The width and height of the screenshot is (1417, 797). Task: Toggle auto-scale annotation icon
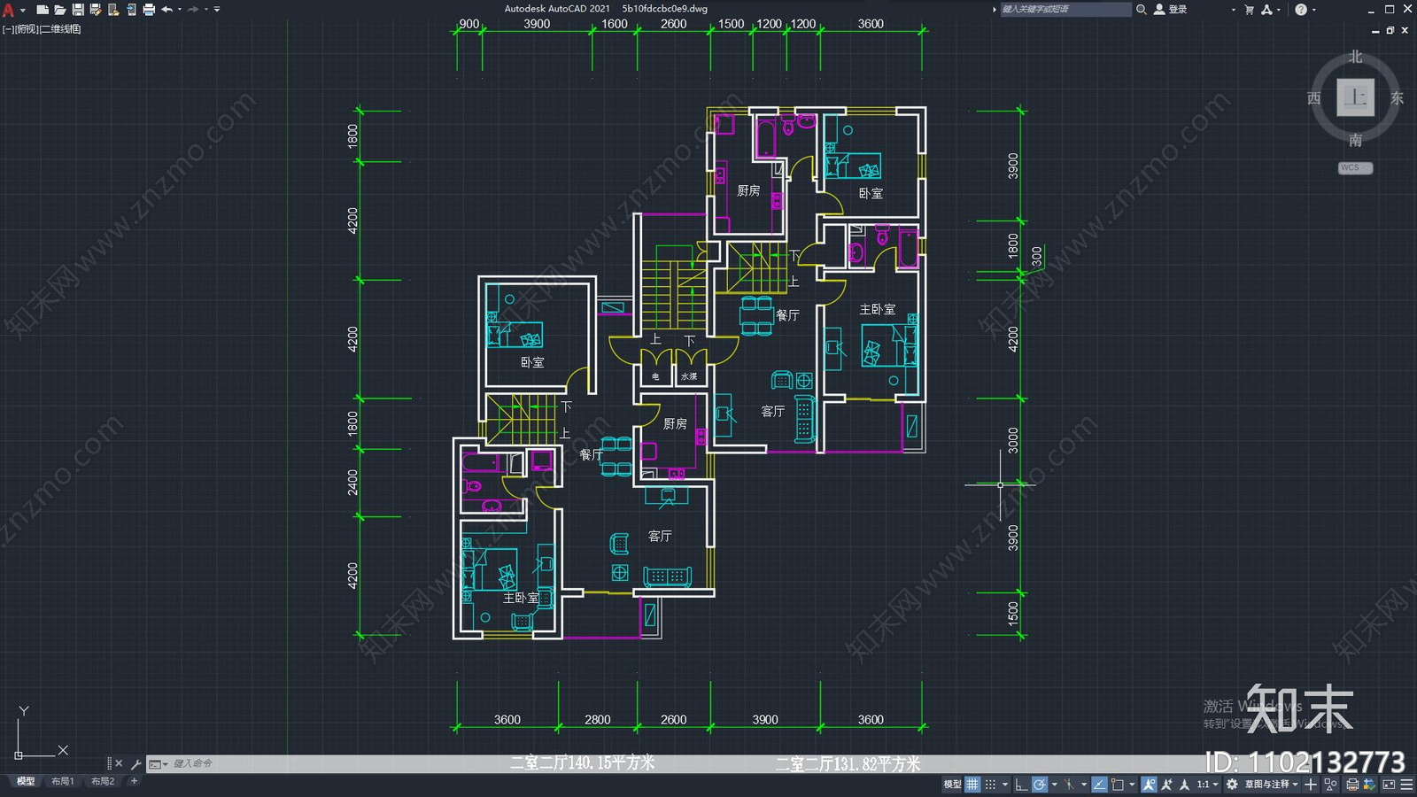coord(1166,785)
